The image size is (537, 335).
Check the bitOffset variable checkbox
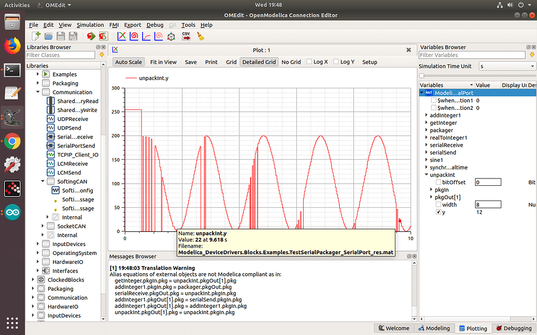pyautogui.click(x=439, y=182)
